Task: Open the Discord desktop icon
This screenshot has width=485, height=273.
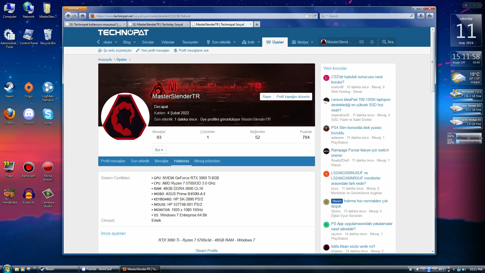Action: [x=29, y=116]
